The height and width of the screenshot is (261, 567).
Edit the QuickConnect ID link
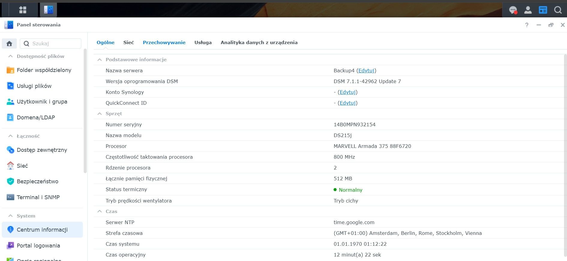click(348, 103)
